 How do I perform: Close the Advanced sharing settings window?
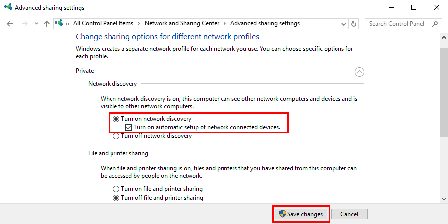(x=436, y=7)
